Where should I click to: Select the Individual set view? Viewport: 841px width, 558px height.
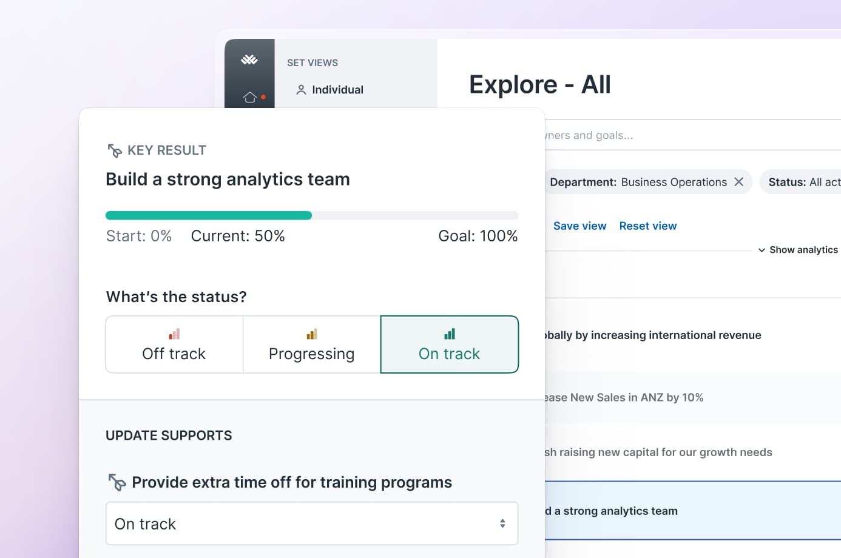click(337, 89)
